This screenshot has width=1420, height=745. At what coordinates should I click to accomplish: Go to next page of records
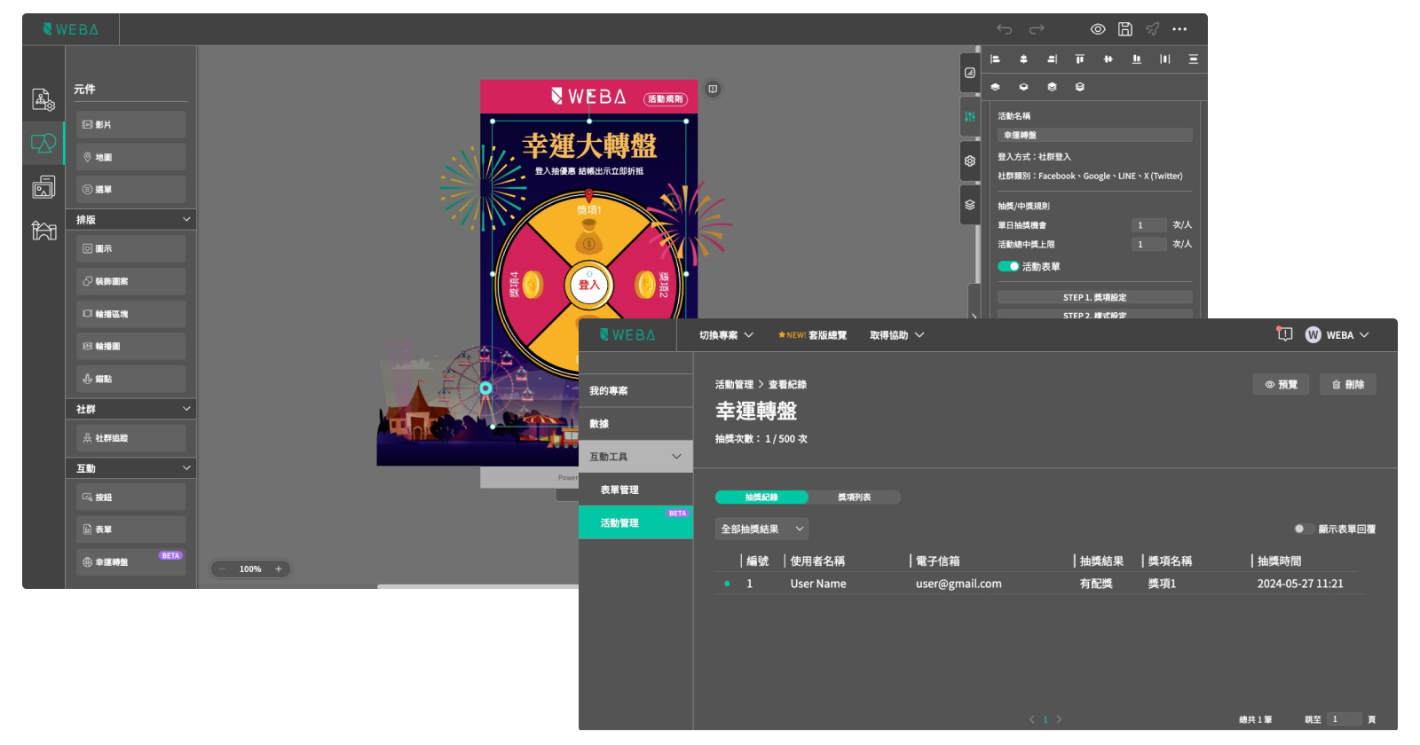1059,719
